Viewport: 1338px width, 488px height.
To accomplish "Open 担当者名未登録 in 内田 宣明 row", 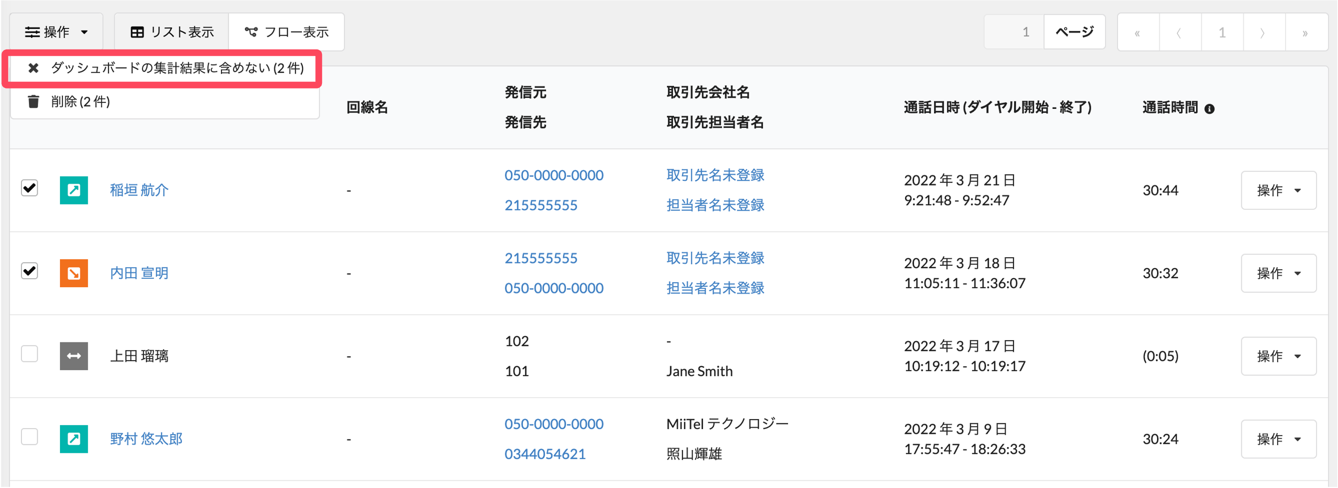I will click(715, 288).
